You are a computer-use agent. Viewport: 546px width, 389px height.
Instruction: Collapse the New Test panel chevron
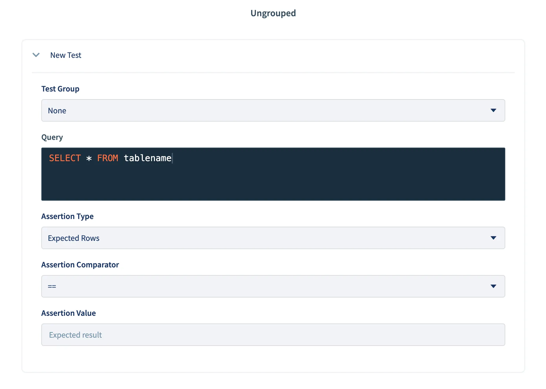[x=36, y=55]
